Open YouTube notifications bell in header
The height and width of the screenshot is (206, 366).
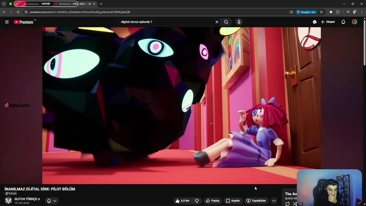(343, 22)
